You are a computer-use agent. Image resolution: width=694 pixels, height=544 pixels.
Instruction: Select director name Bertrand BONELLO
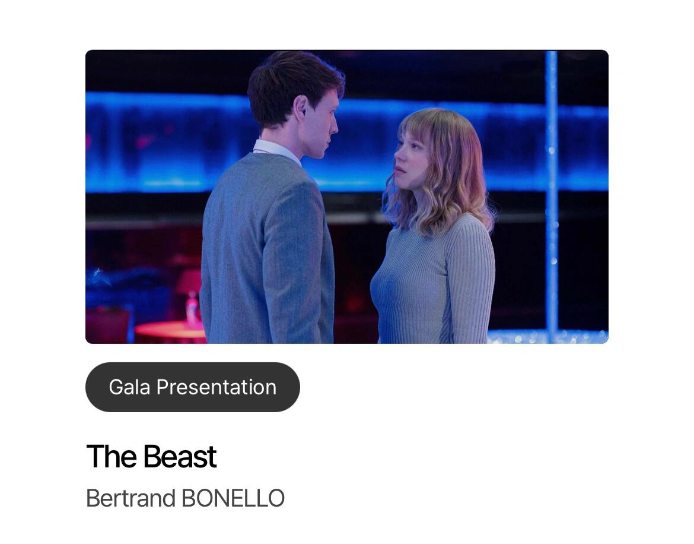tap(185, 498)
